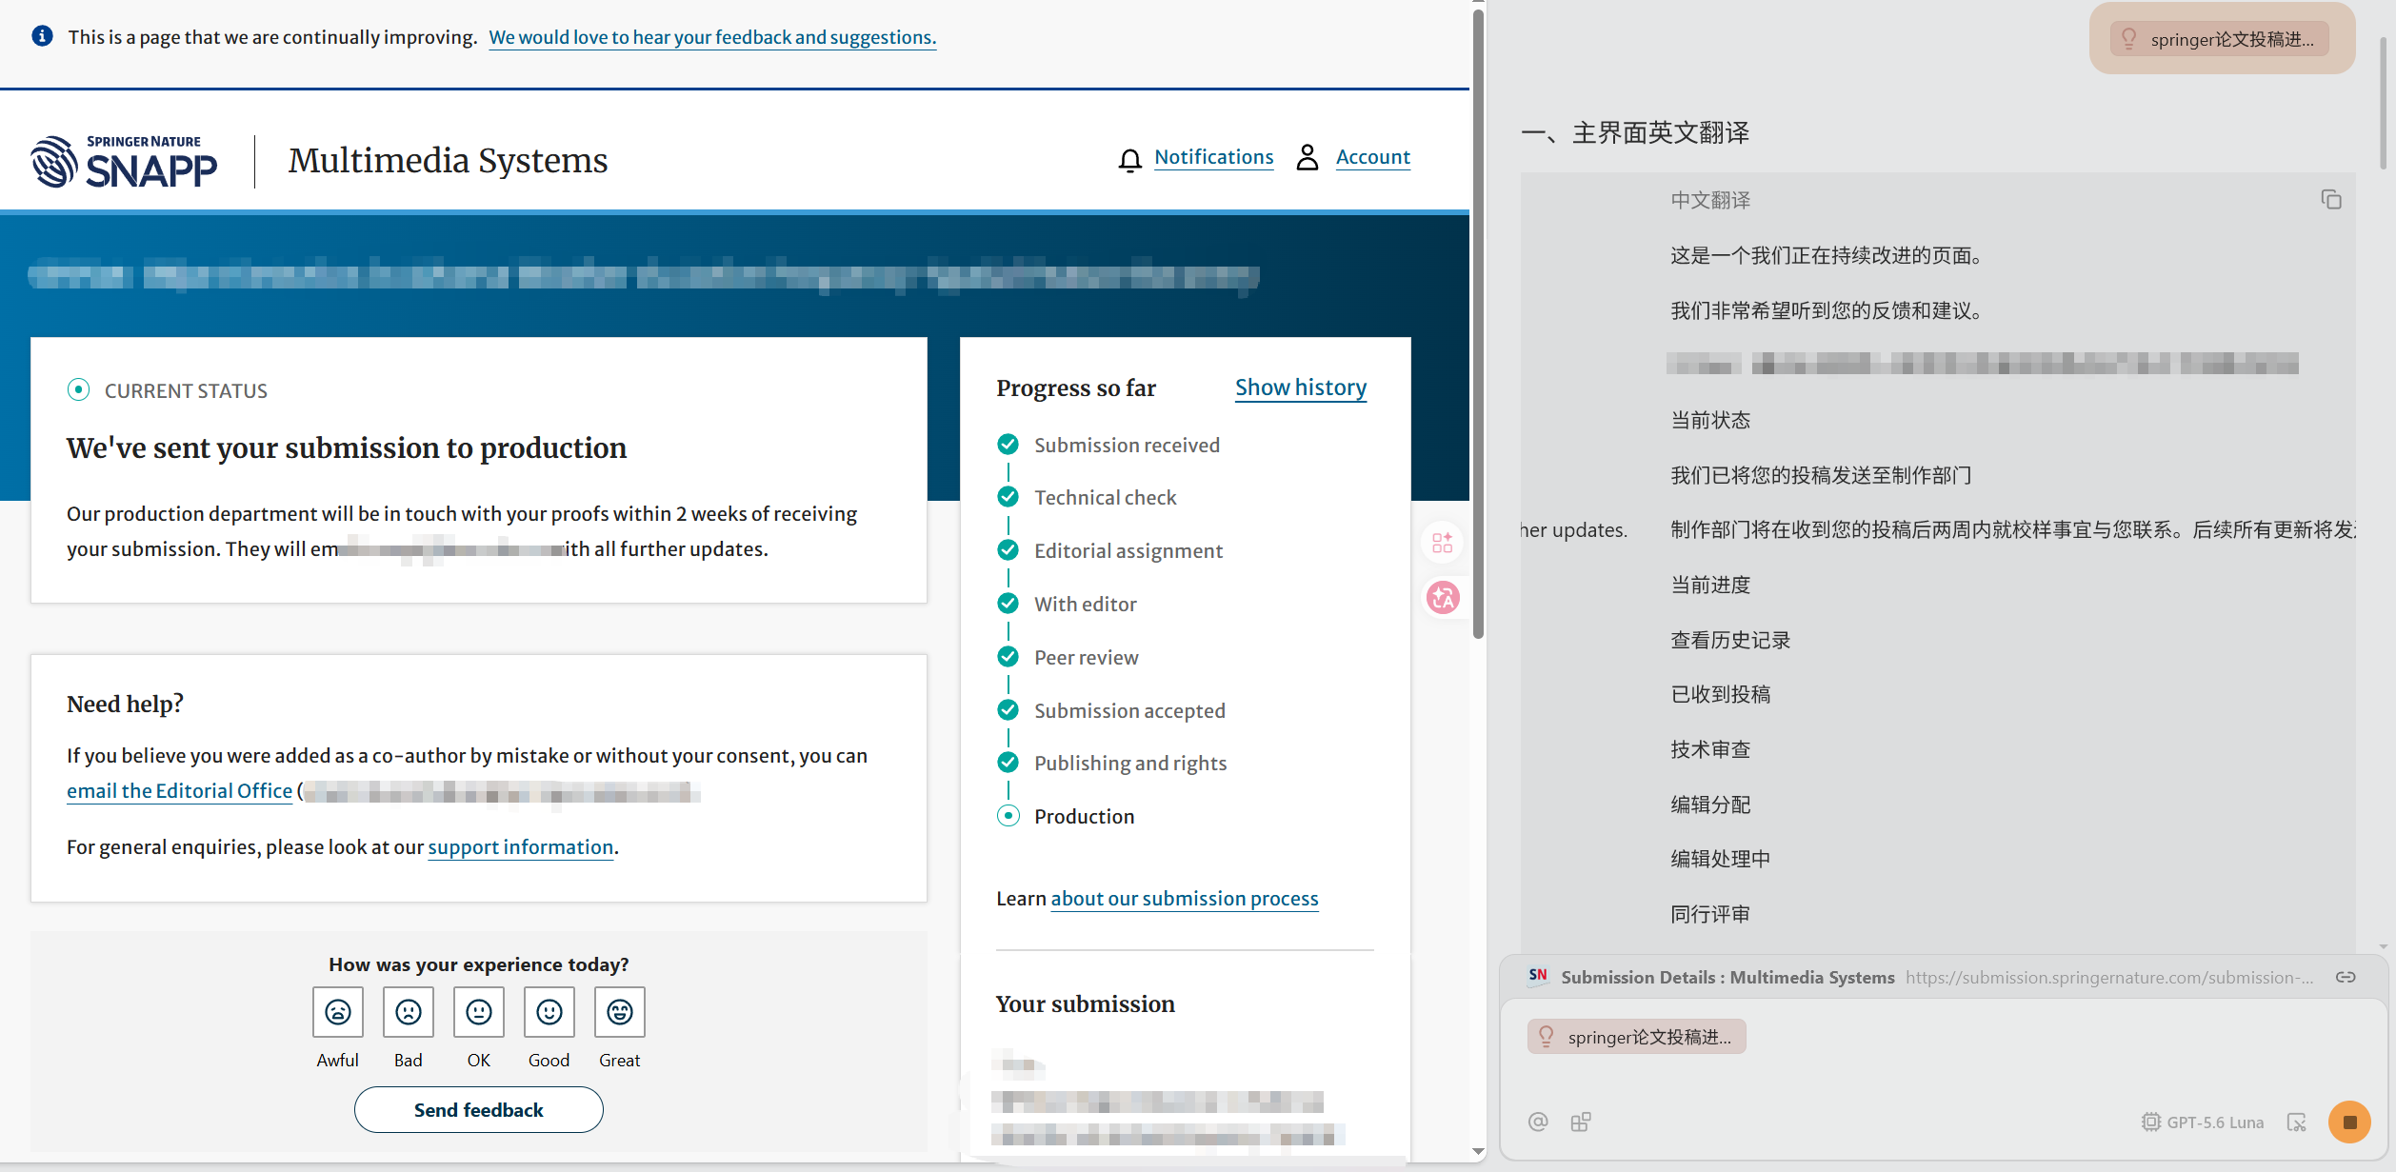2396x1172 pixels.
Task: Rate experience as Awful
Action: point(338,1012)
